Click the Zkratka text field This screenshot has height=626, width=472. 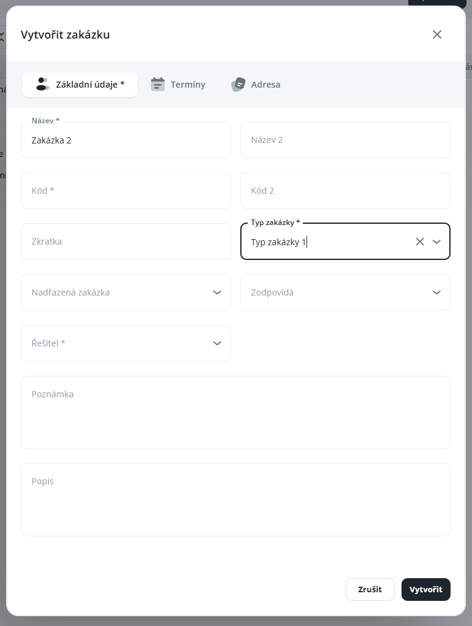pyautogui.click(x=126, y=242)
